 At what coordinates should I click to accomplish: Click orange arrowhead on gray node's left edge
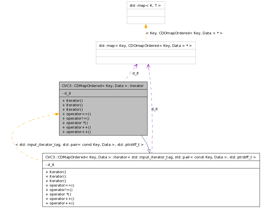tap(57, 114)
